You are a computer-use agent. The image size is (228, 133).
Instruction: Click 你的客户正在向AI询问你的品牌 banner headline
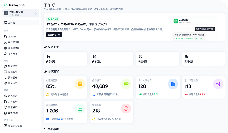pyautogui.click(x=77, y=24)
